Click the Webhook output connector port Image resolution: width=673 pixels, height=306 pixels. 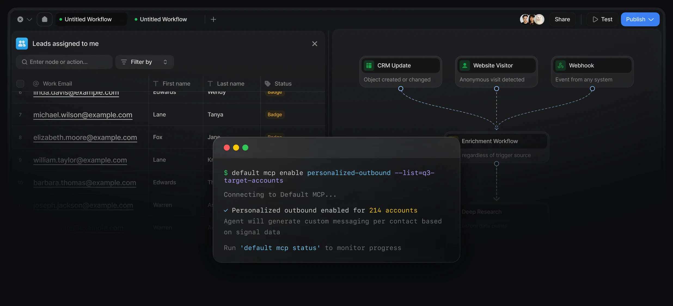pos(592,89)
